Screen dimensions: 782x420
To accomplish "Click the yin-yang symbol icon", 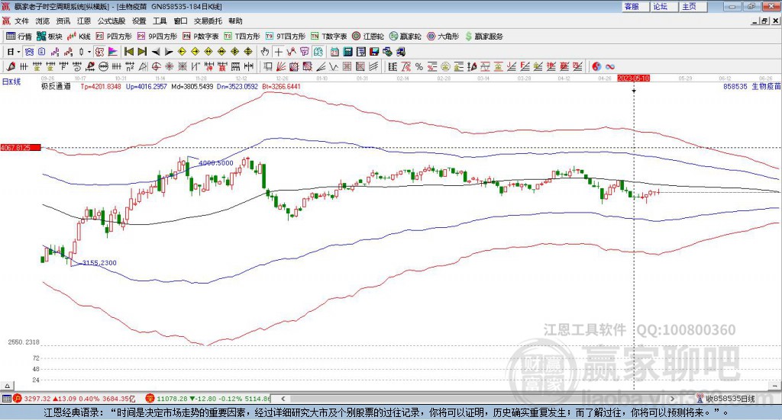I will [596, 66].
